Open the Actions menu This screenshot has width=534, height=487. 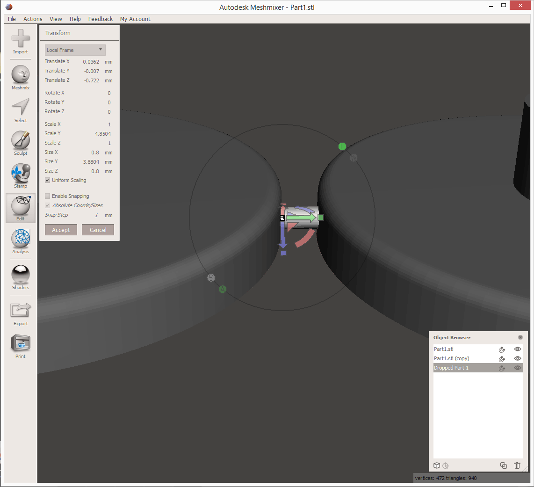(33, 19)
